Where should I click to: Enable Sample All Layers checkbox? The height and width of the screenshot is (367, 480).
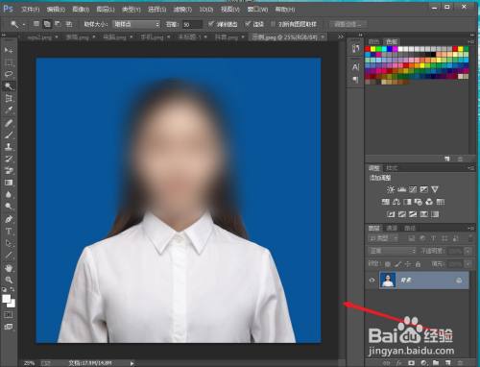tap(273, 24)
